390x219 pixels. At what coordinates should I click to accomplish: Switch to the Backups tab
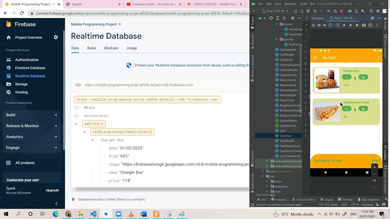pyautogui.click(x=111, y=48)
